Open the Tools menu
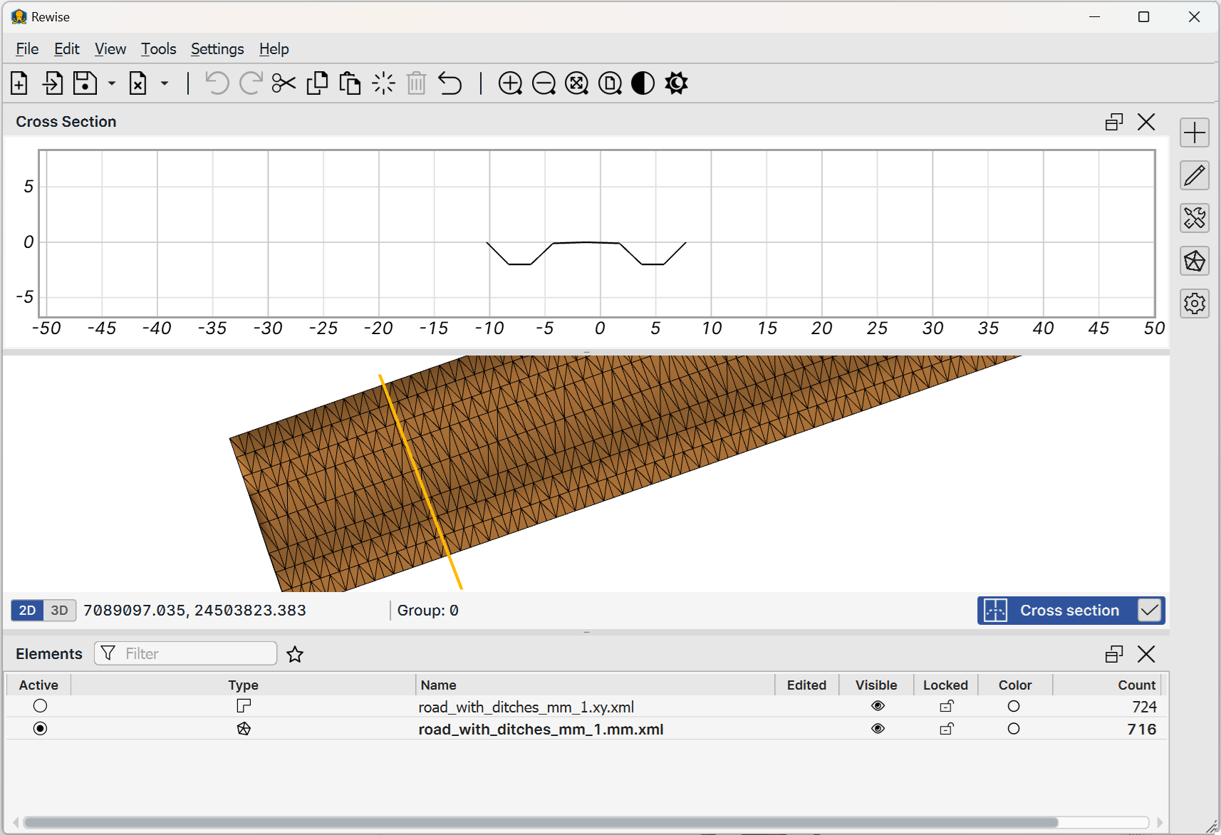This screenshot has width=1221, height=835. point(158,48)
